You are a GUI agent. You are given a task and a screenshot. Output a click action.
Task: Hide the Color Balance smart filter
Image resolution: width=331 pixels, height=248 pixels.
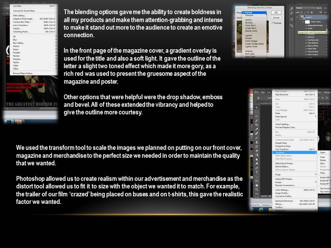point(306,43)
